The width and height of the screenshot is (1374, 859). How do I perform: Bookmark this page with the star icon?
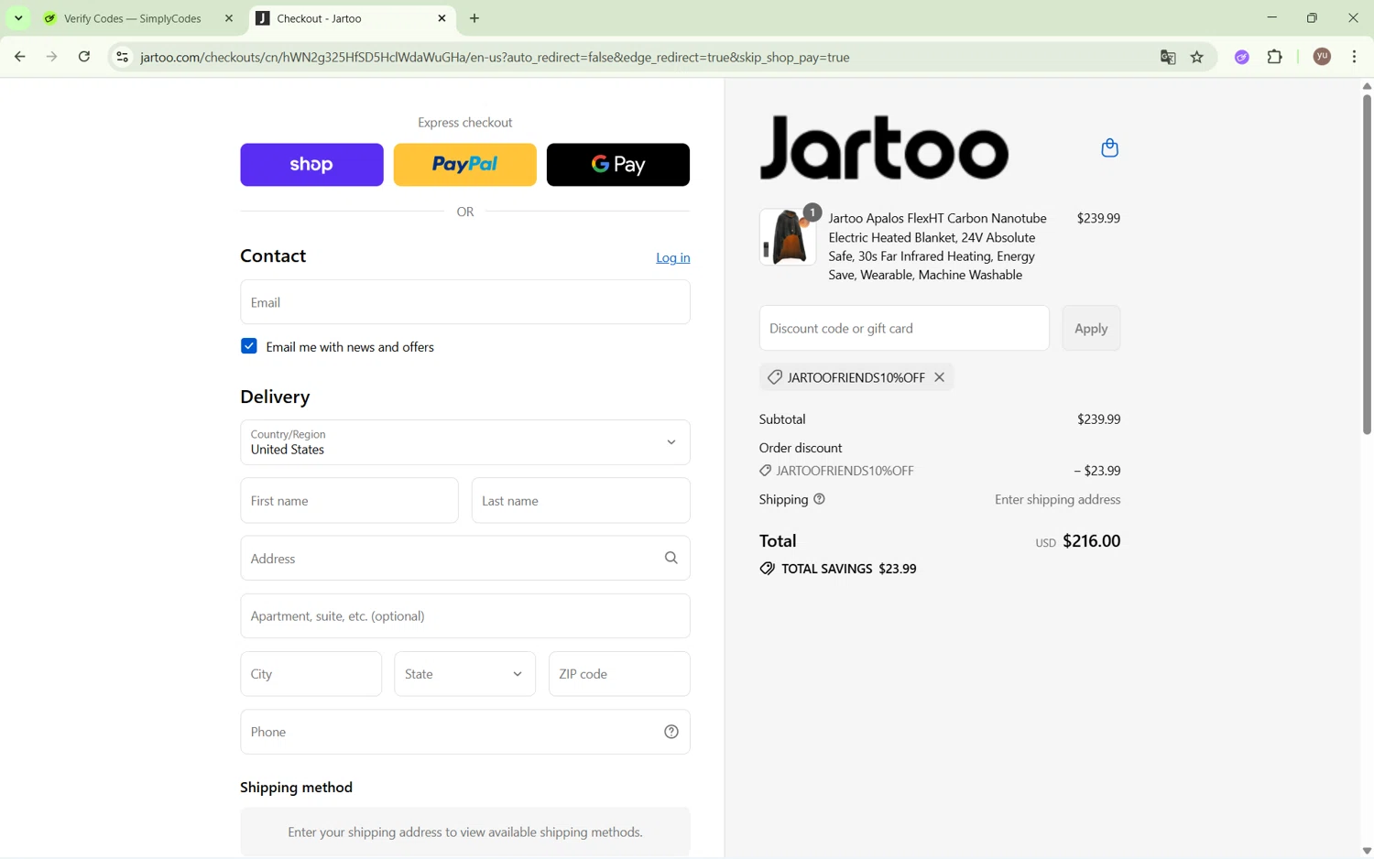1197,57
